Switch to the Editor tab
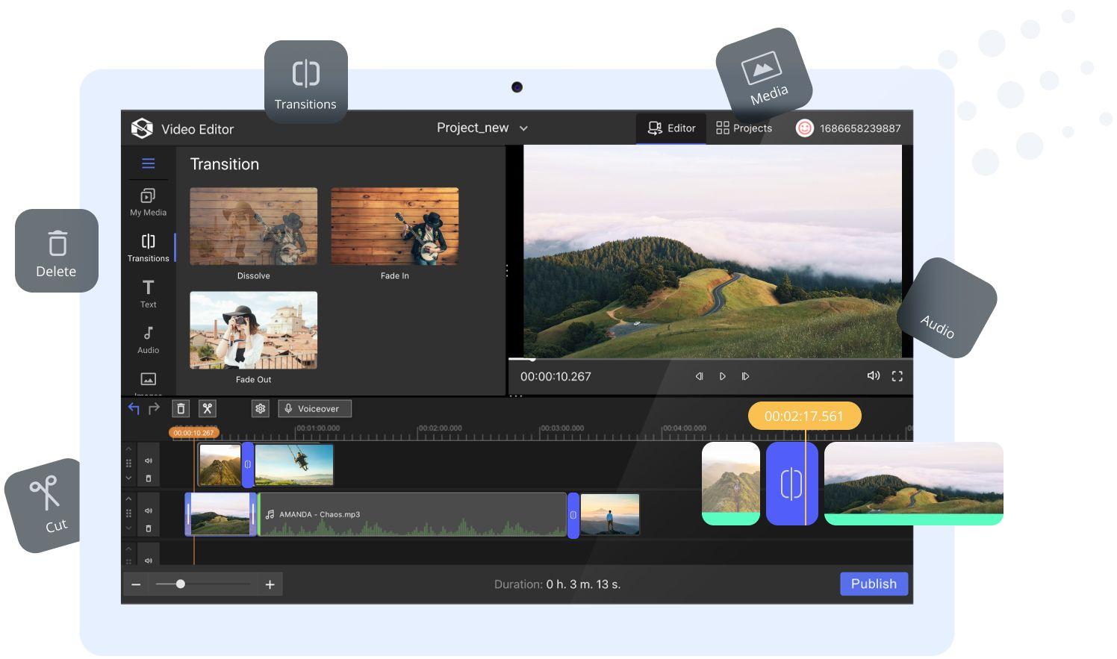 pyautogui.click(x=671, y=128)
